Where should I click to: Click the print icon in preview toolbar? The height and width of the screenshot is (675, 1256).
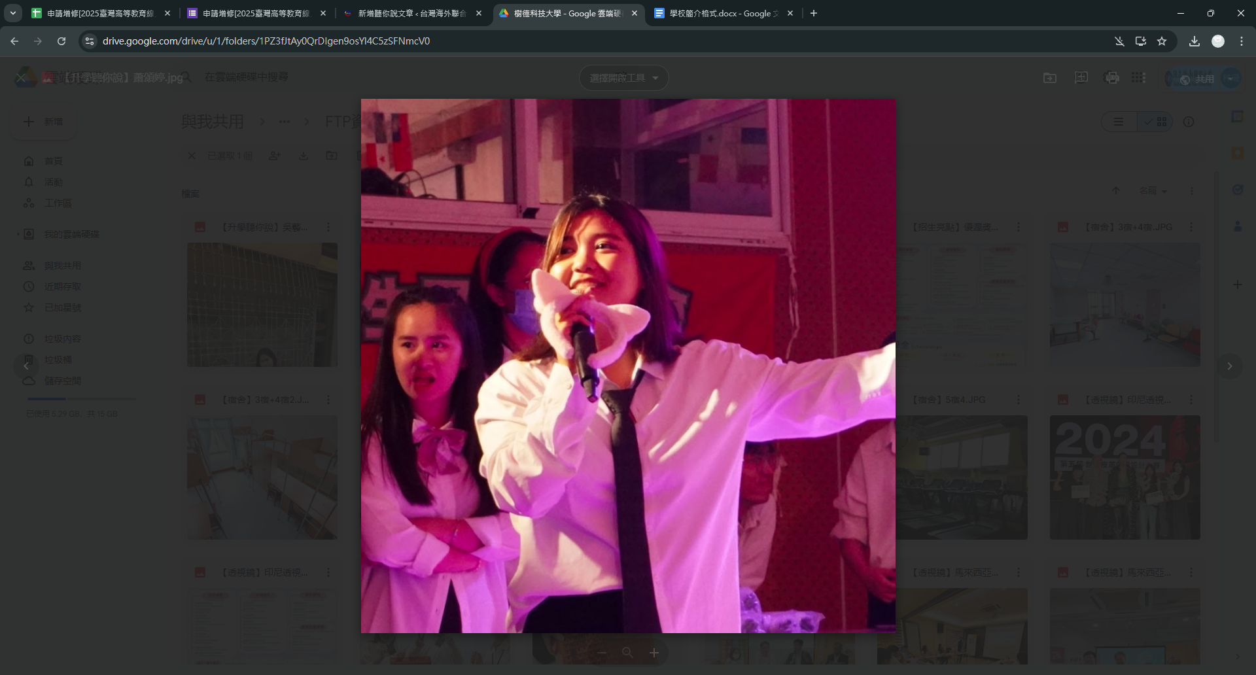1111,78
